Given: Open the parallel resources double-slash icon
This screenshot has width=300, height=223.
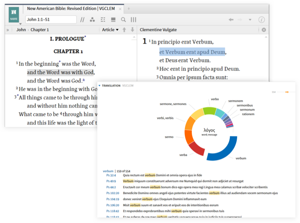Looking at the screenshot, I should pos(82,20).
